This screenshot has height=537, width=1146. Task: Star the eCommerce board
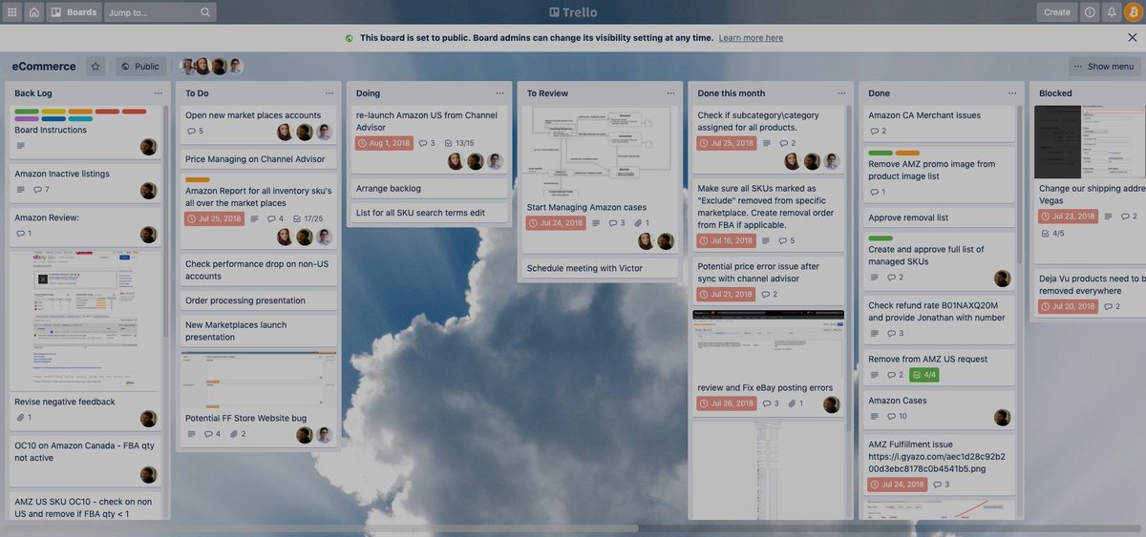(95, 67)
